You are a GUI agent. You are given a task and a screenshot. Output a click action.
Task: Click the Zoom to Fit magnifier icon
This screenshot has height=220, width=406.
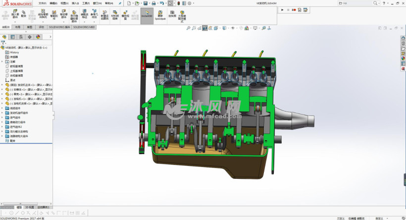pos(188,28)
